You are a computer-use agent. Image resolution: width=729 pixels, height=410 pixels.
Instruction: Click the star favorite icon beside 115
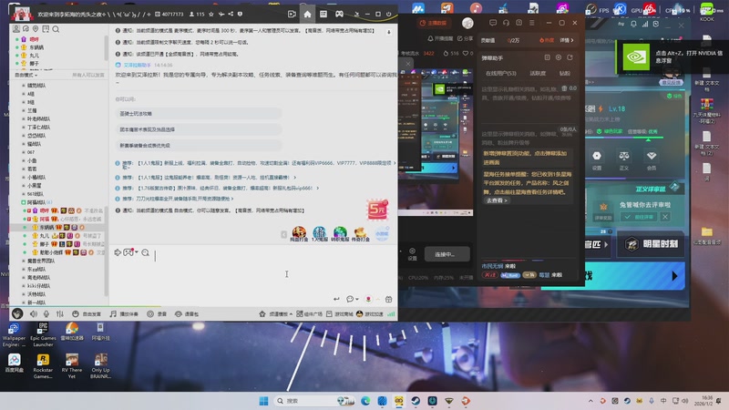tap(211, 15)
